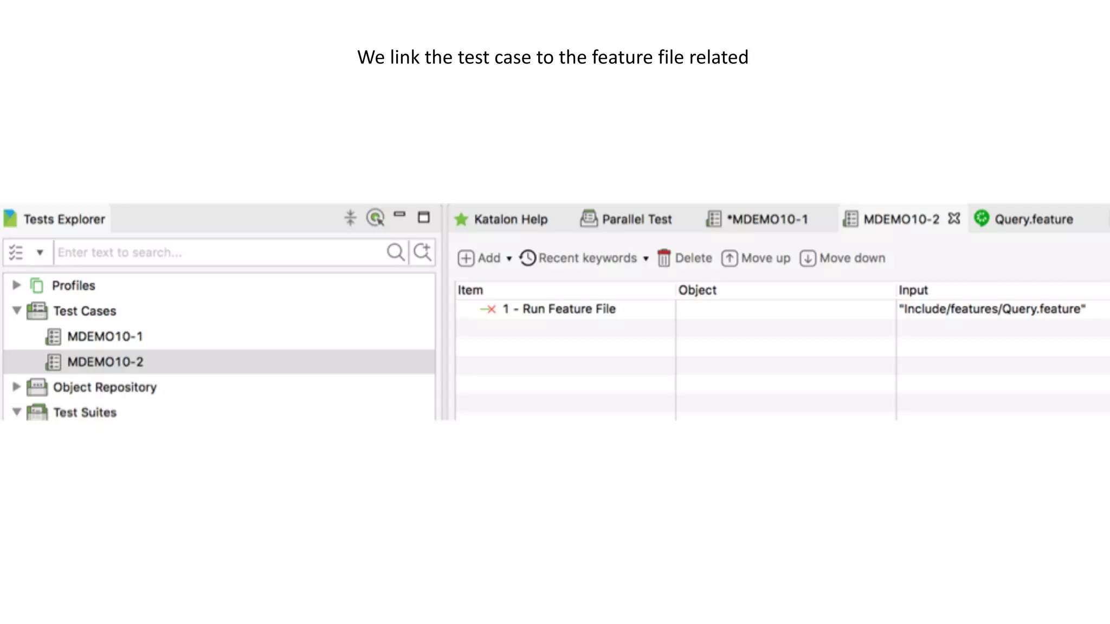Image resolution: width=1110 pixels, height=624 pixels.
Task: Click the MDEMO10-2 test case icon in the tree
Action: point(53,362)
